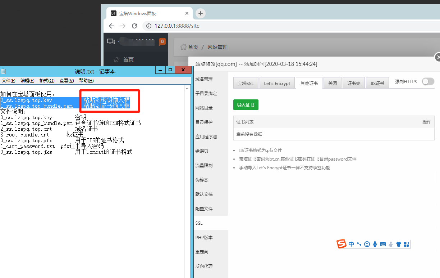
Task: Click 网站管理 breadcrumb text
Action: (x=217, y=47)
